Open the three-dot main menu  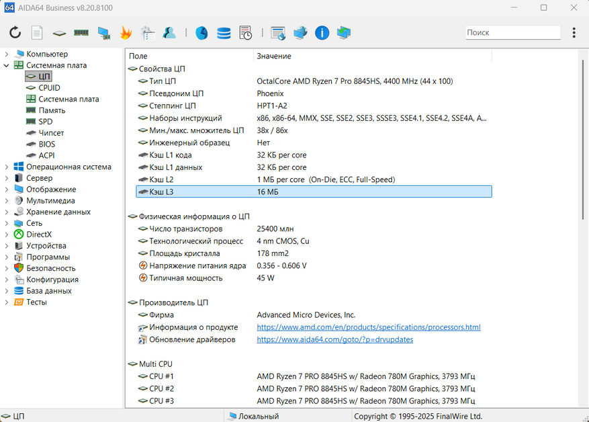(x=574, y=33)
